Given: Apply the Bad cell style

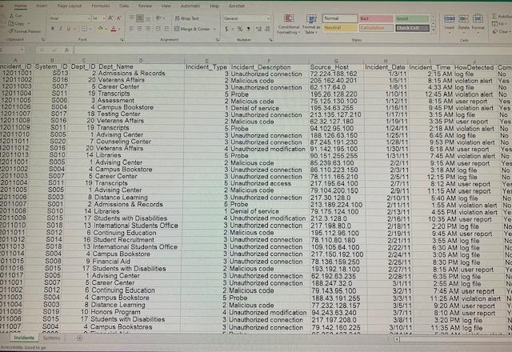Looking at the screenshot, I should click(x=375, y=18).
